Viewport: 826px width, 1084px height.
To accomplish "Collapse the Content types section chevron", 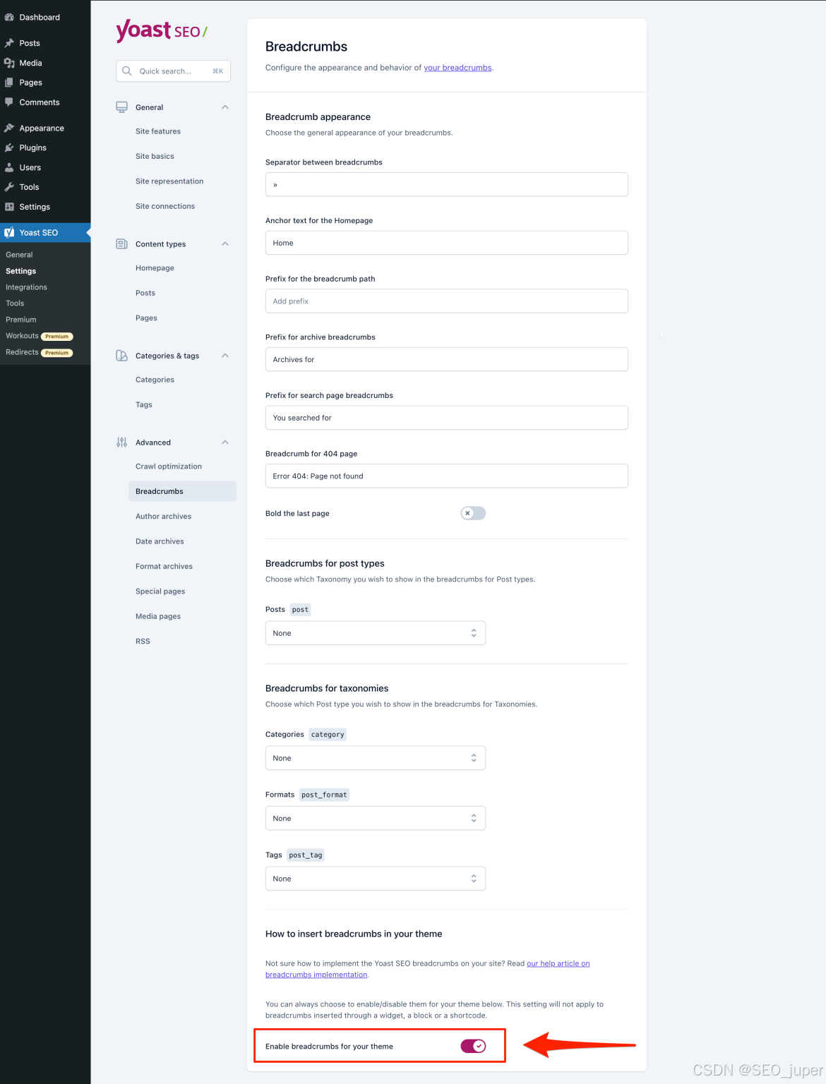I will click(x=225, y=243).
